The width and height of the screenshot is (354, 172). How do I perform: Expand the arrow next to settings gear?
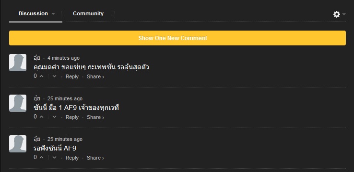[344, 14]
